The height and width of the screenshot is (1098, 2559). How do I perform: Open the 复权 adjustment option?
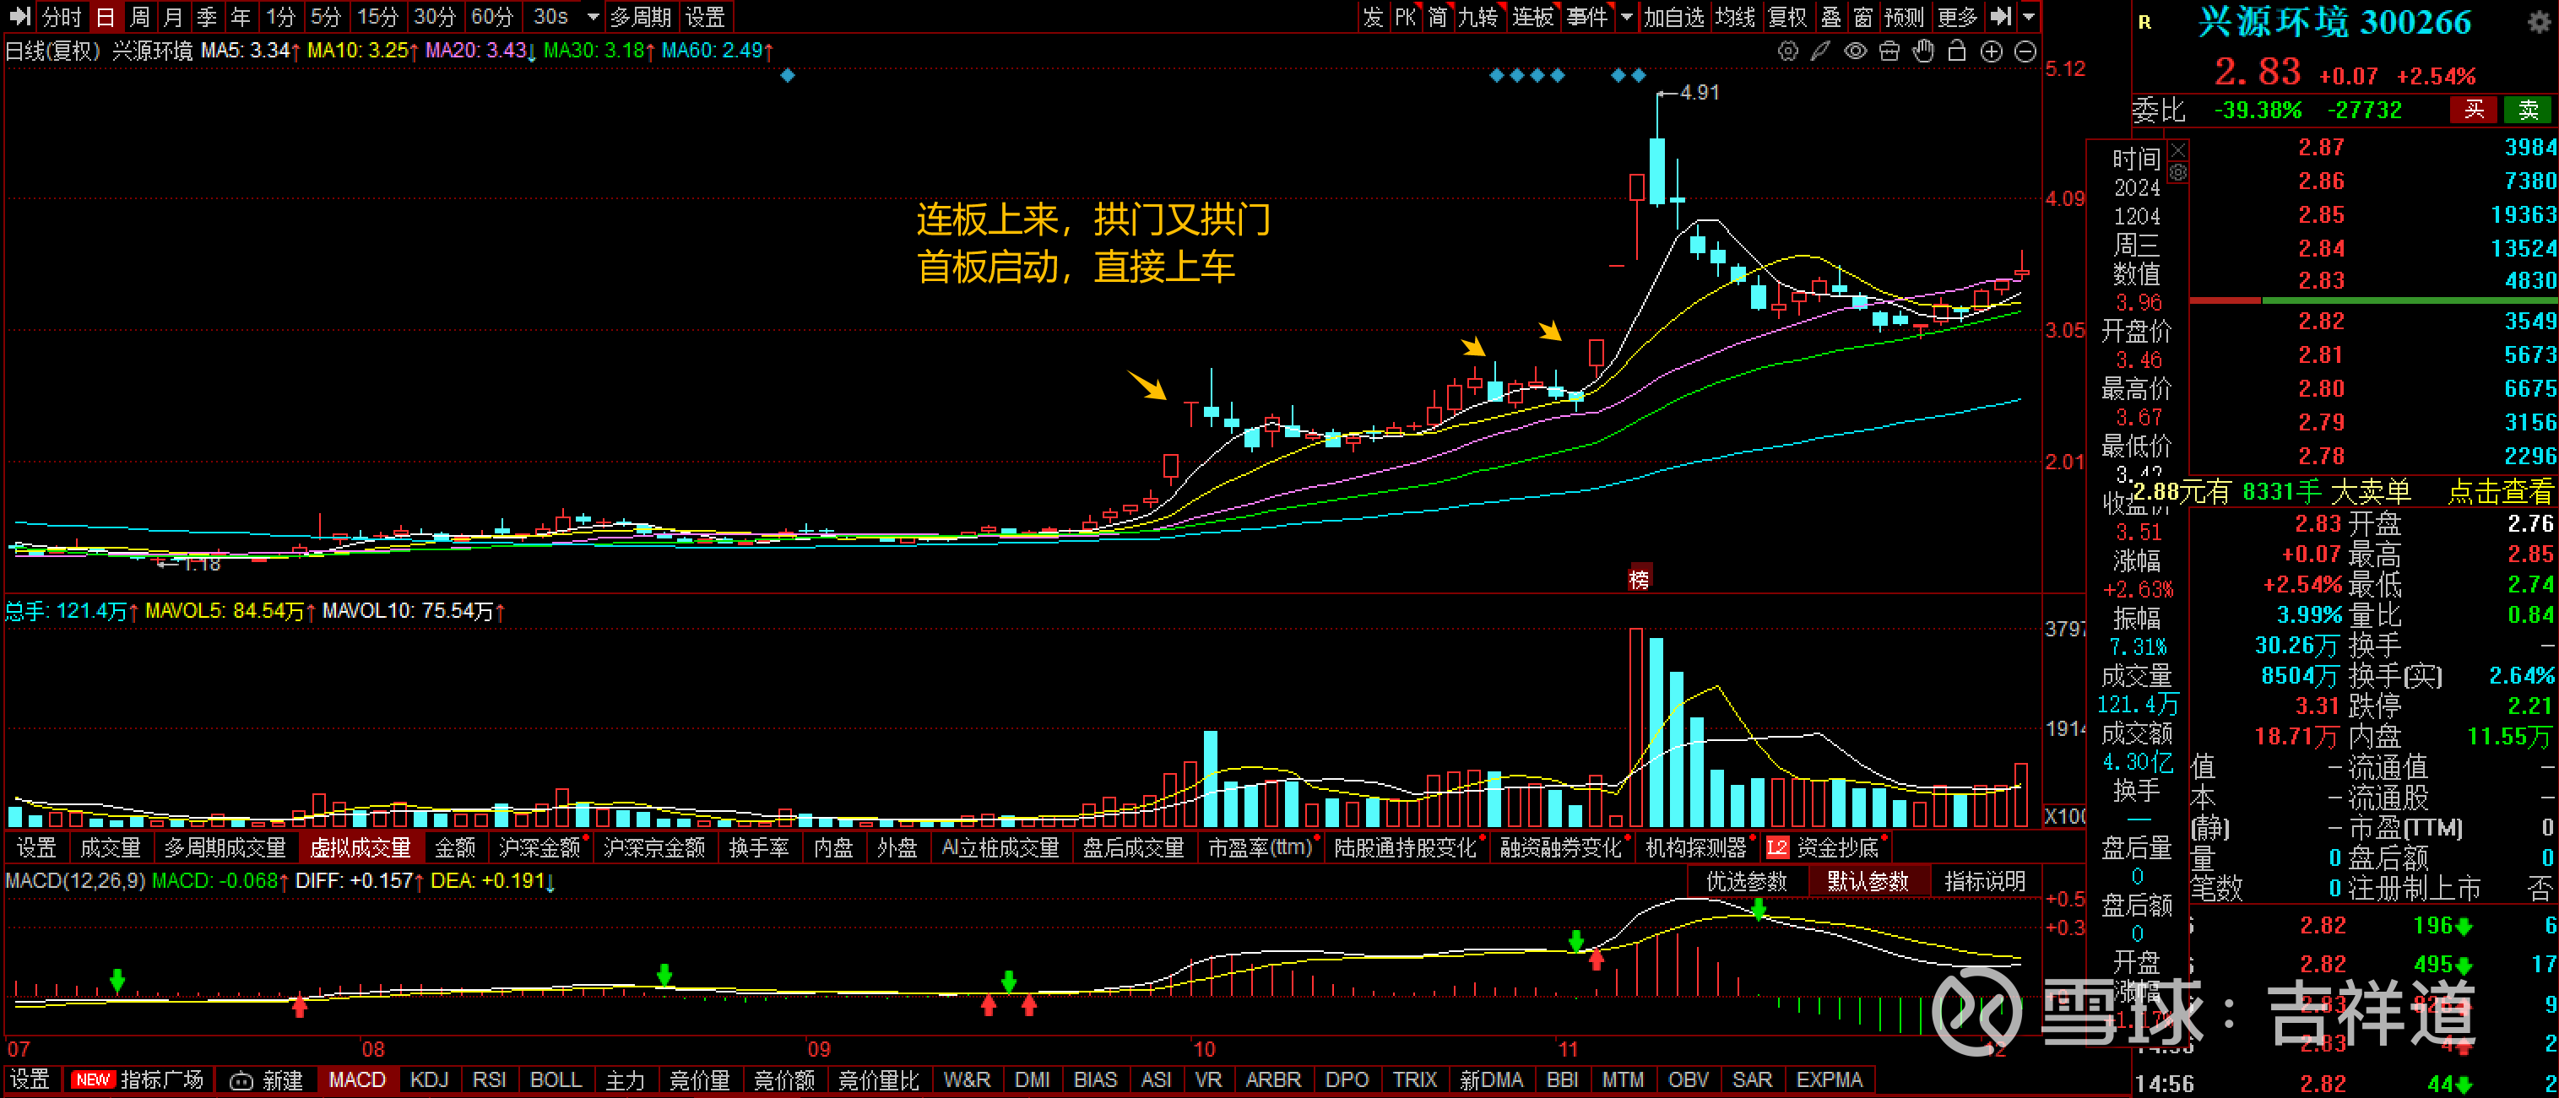pos(1788,16)
